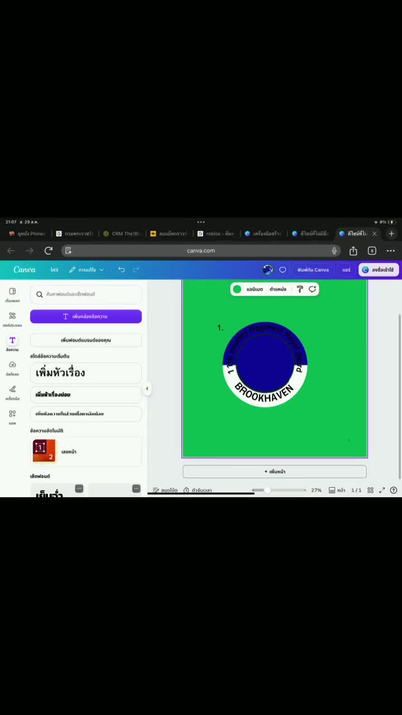The height and width of the screenshot is (715, 402).
Task: Open the comments speech-bubble icon in header
Action: coord(283,270)
